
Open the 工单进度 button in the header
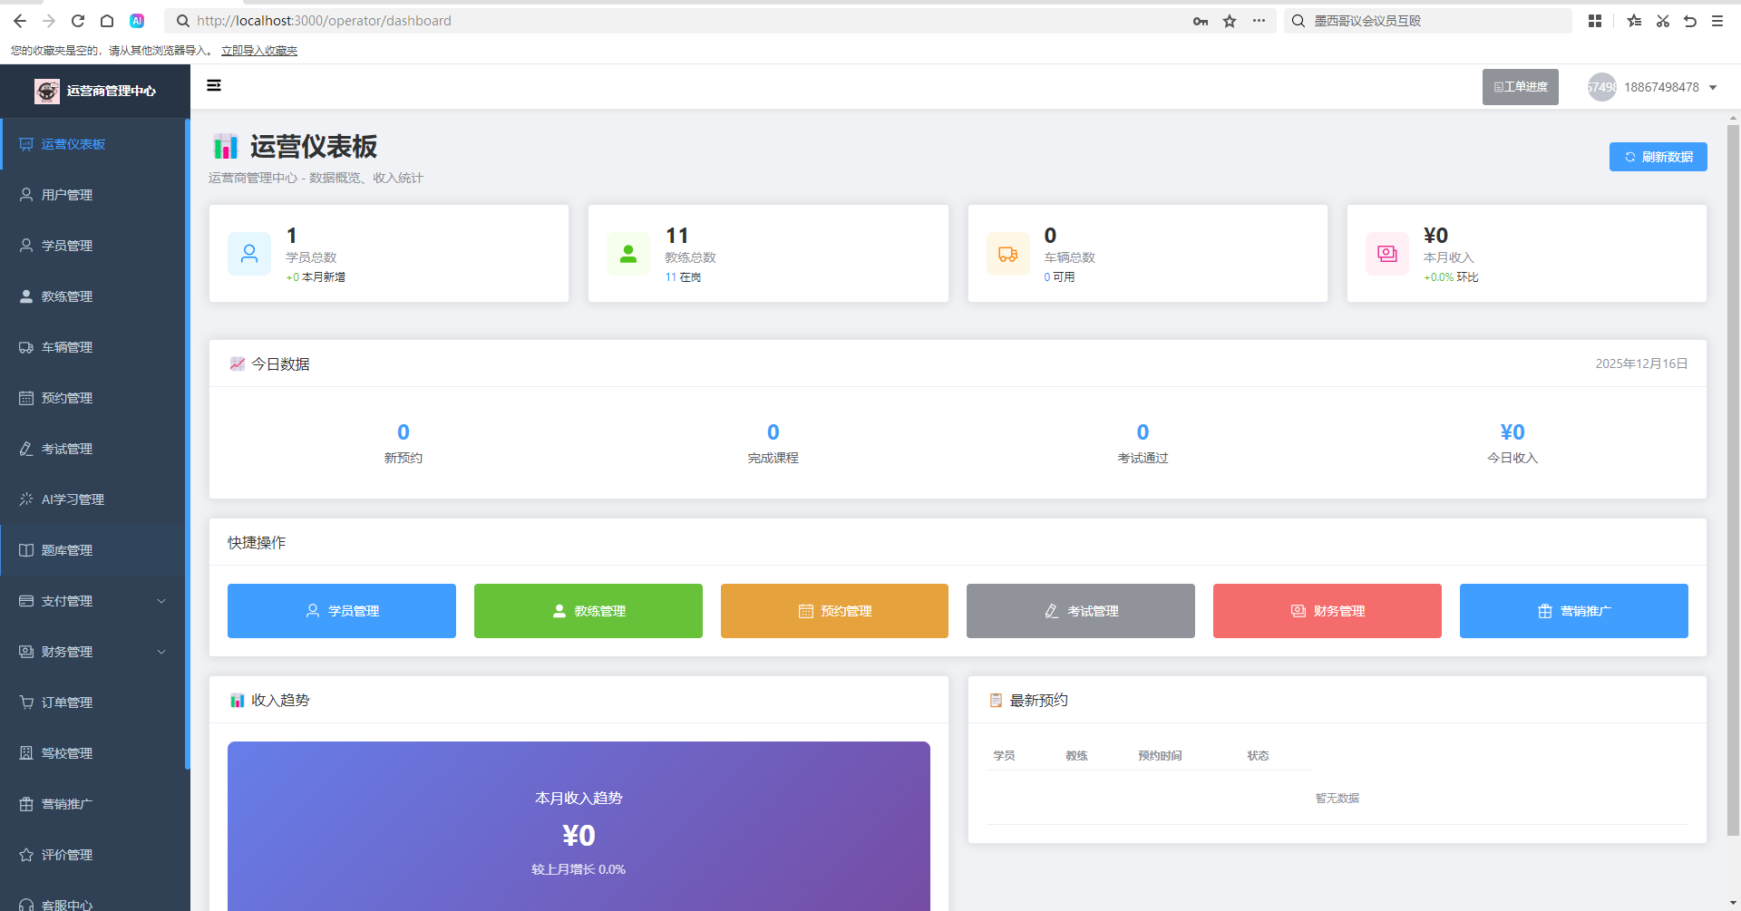(x=1520, y=87)
